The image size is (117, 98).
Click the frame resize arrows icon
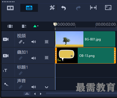click(108, 8)
